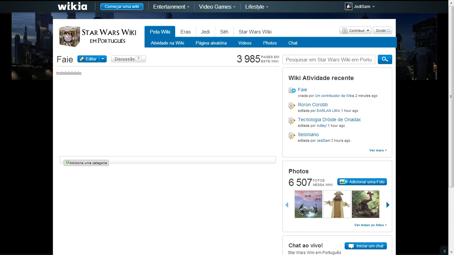
Task: Open the Contribuir dropdown
Action: point(355,31)
